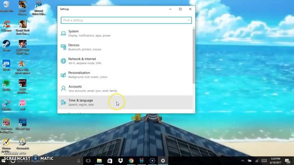Open the blue chat-bubble app desktop shortcut
The width and height of the screenshot is (294, 165).
point(6,65)
